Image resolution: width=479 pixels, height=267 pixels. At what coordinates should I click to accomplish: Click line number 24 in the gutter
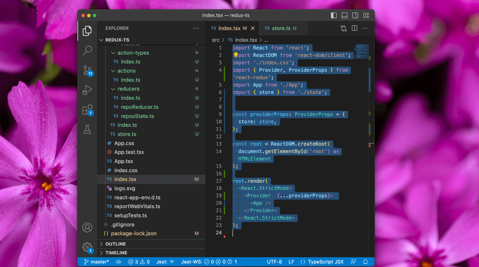tap(219, 232)
